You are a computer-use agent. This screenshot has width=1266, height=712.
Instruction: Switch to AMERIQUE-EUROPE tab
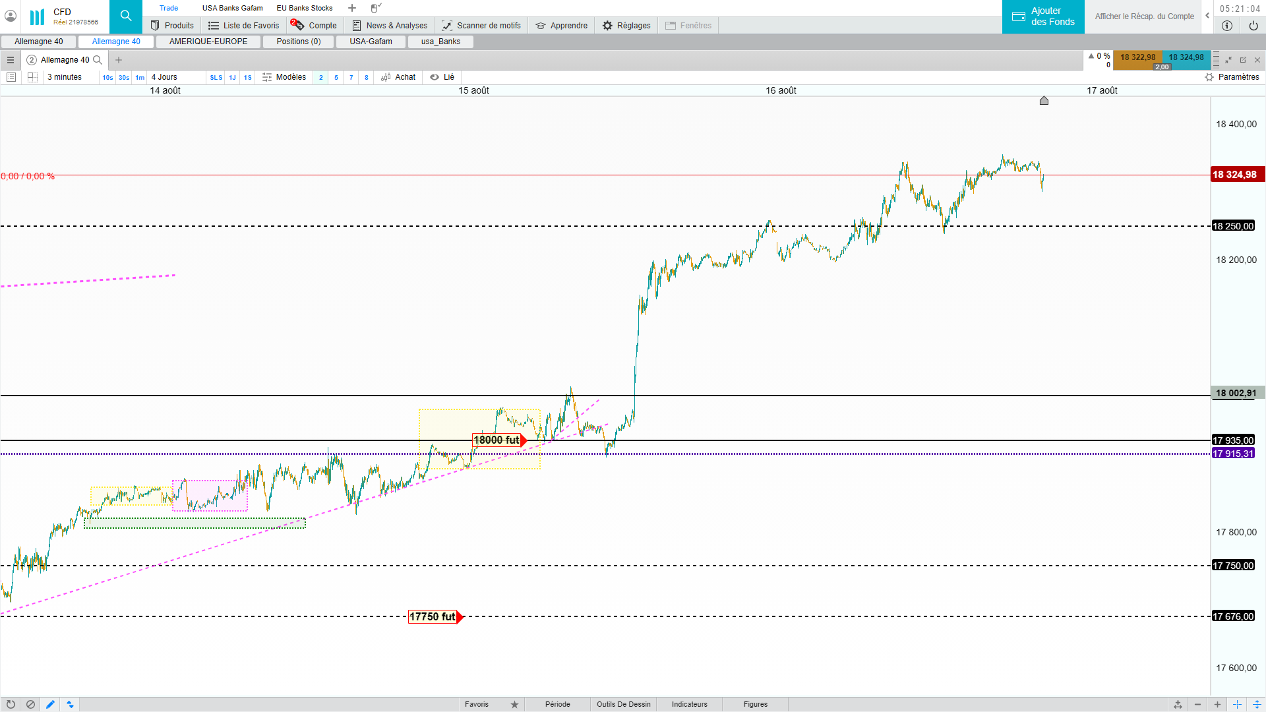click(208, 42)
